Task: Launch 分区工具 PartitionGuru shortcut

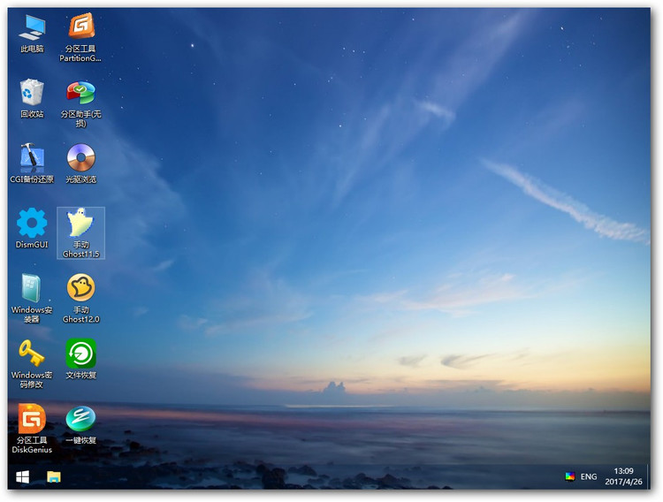Action: pos(80,38)
